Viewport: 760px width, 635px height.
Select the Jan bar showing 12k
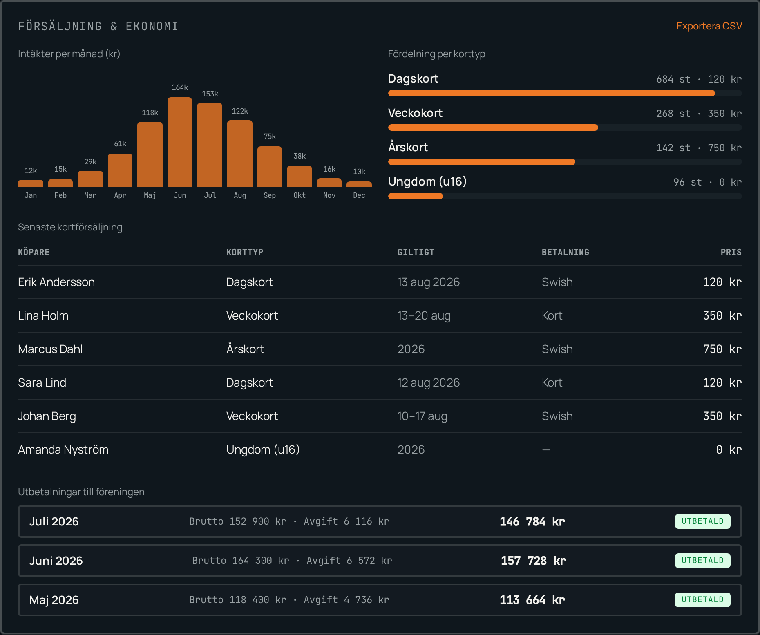click(31, 183)
